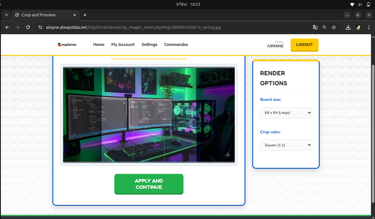Viewport: 375px width, 219px height.
Task: Open the Commandes page
Action: (176, 45)
